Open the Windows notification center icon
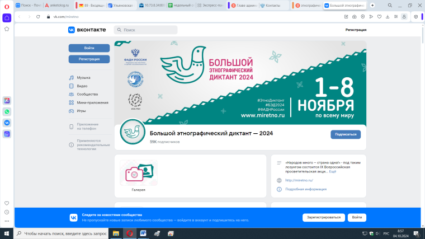The height and width of the screenshot is (239, 425). coord(417,233)
